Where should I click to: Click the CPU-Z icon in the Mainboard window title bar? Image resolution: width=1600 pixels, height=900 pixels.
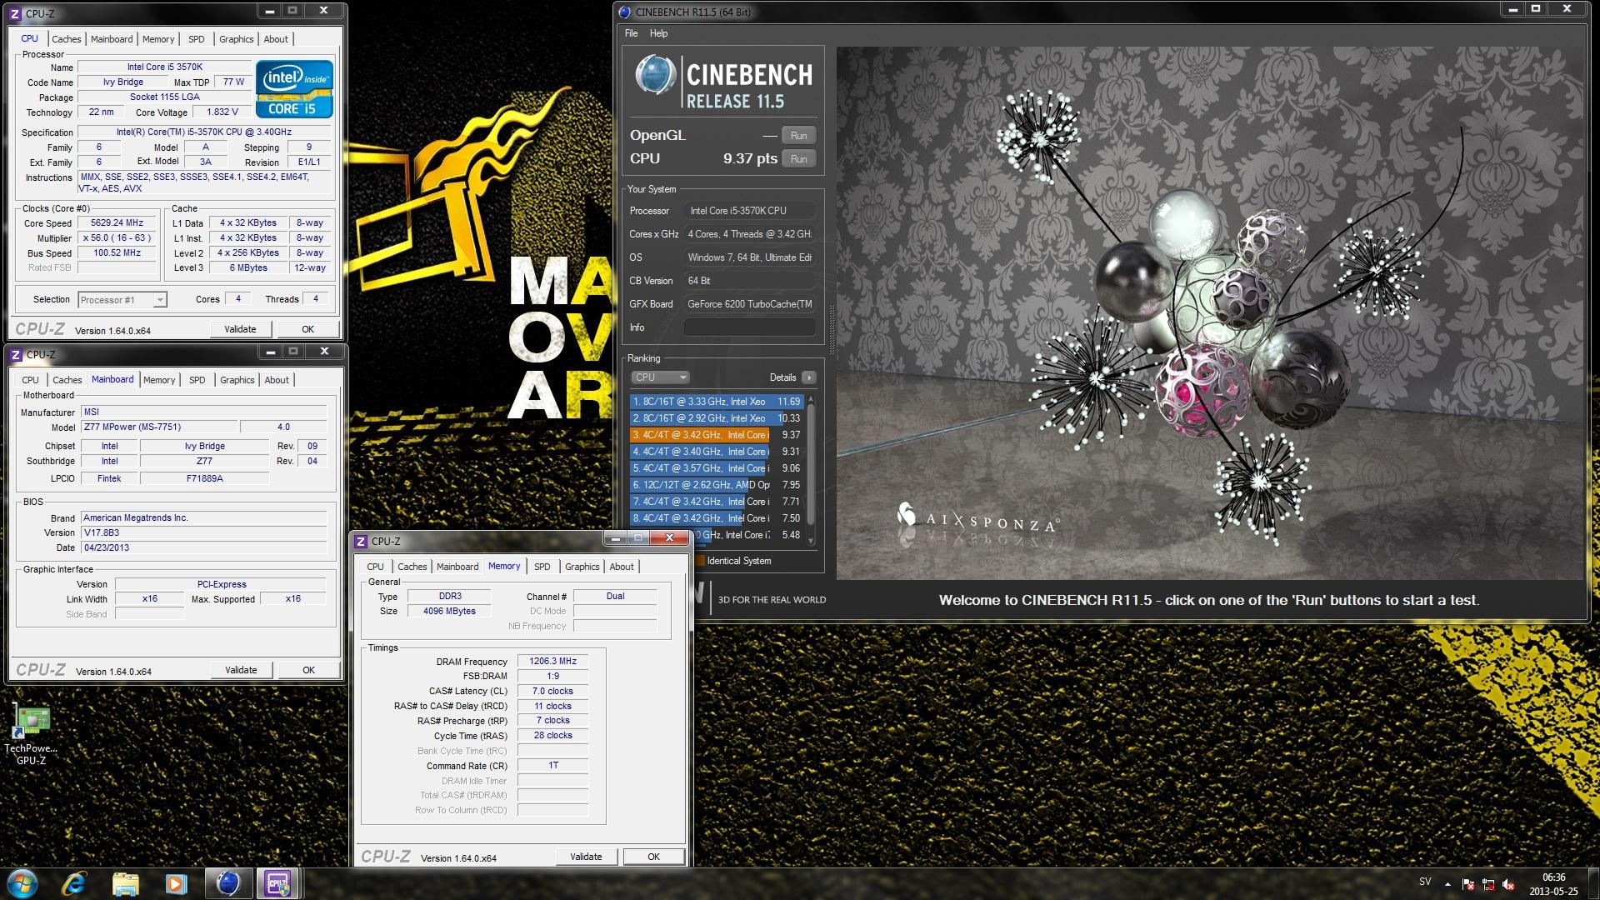pos(16,354)
